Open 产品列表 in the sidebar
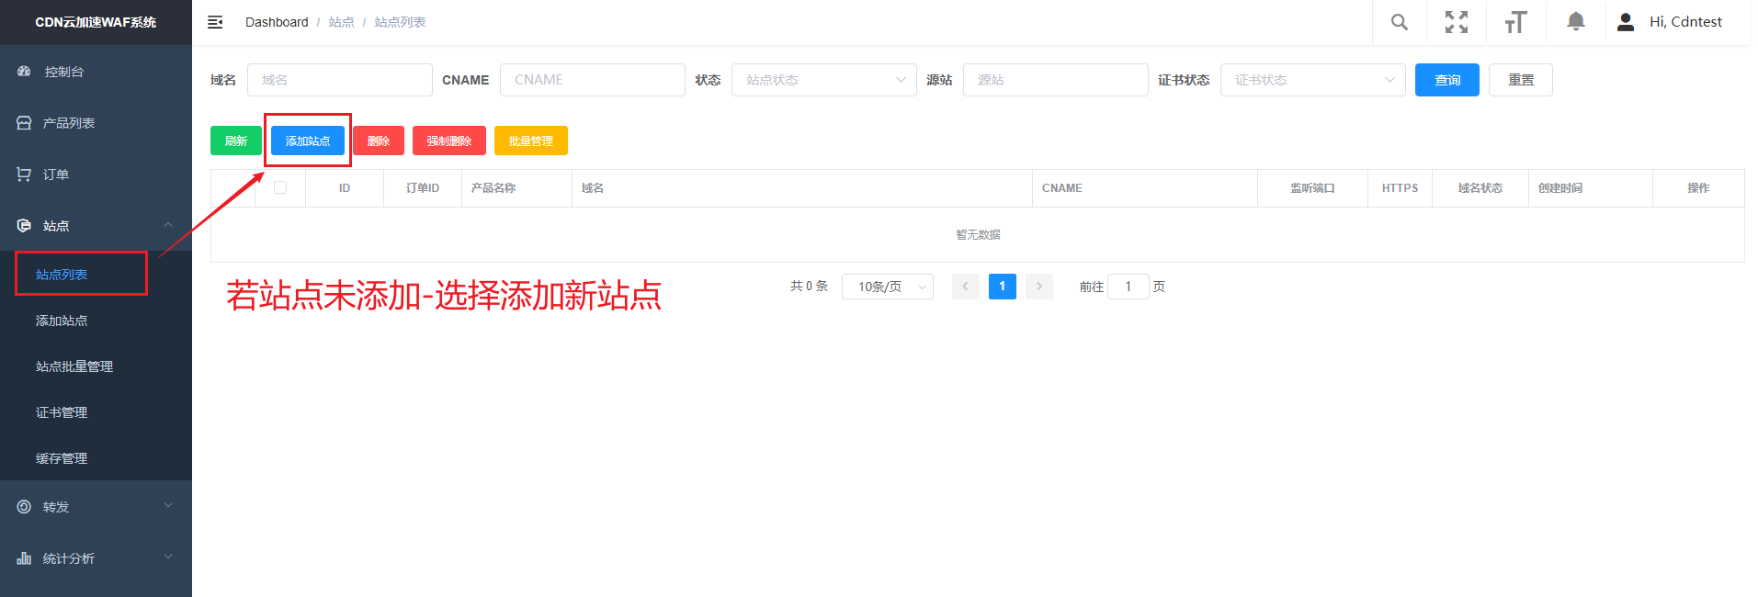The height and width of the screenshot is (597, 1758). (x=68, y=123)
